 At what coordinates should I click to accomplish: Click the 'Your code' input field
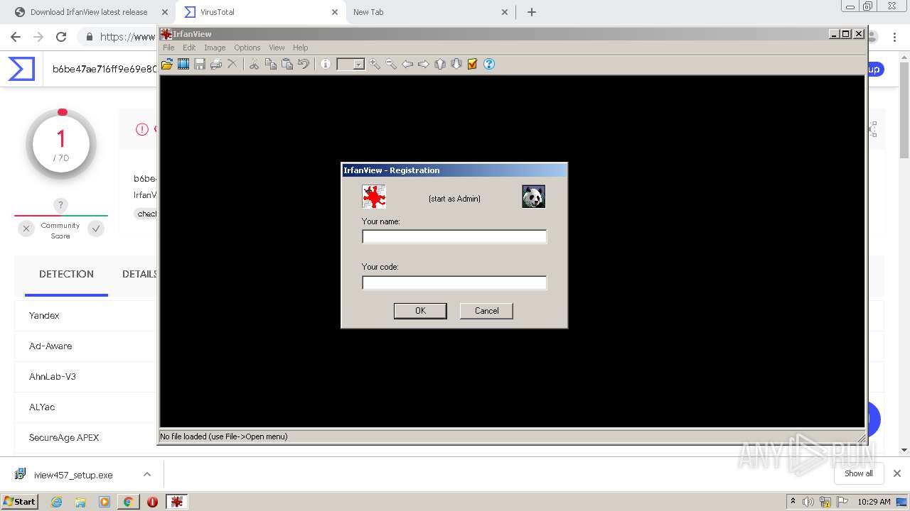tap(454, 282)
